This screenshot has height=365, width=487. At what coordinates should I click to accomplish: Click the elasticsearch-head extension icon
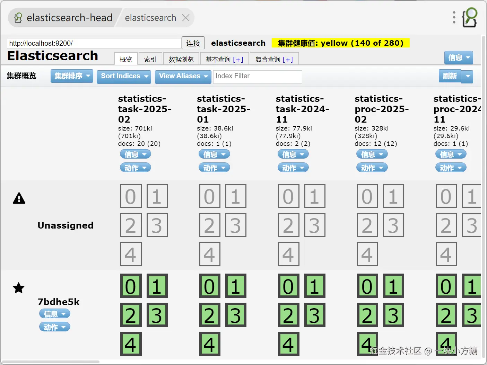point(470,17)
